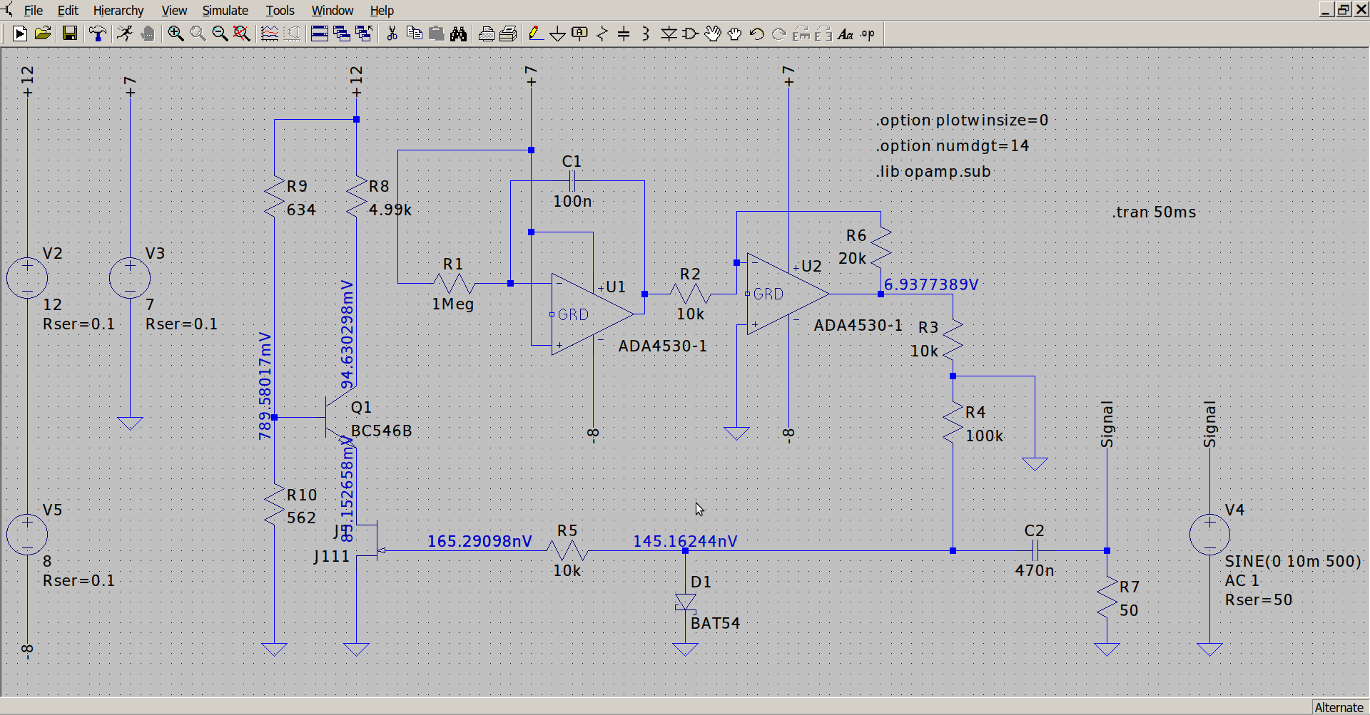Click the Halt simulation hand icon
The height and width of the screenshot is (715, 1370).
(x=148, y=34)
